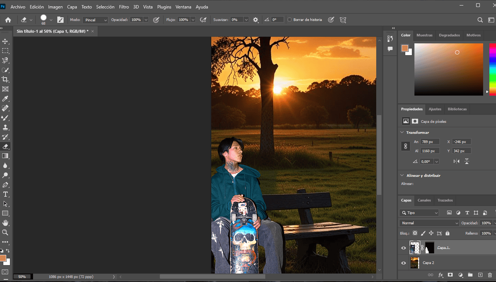Hide Capa 1 layer visibility eye
This screenshot has width=496, height=282.
pos(403,248)
